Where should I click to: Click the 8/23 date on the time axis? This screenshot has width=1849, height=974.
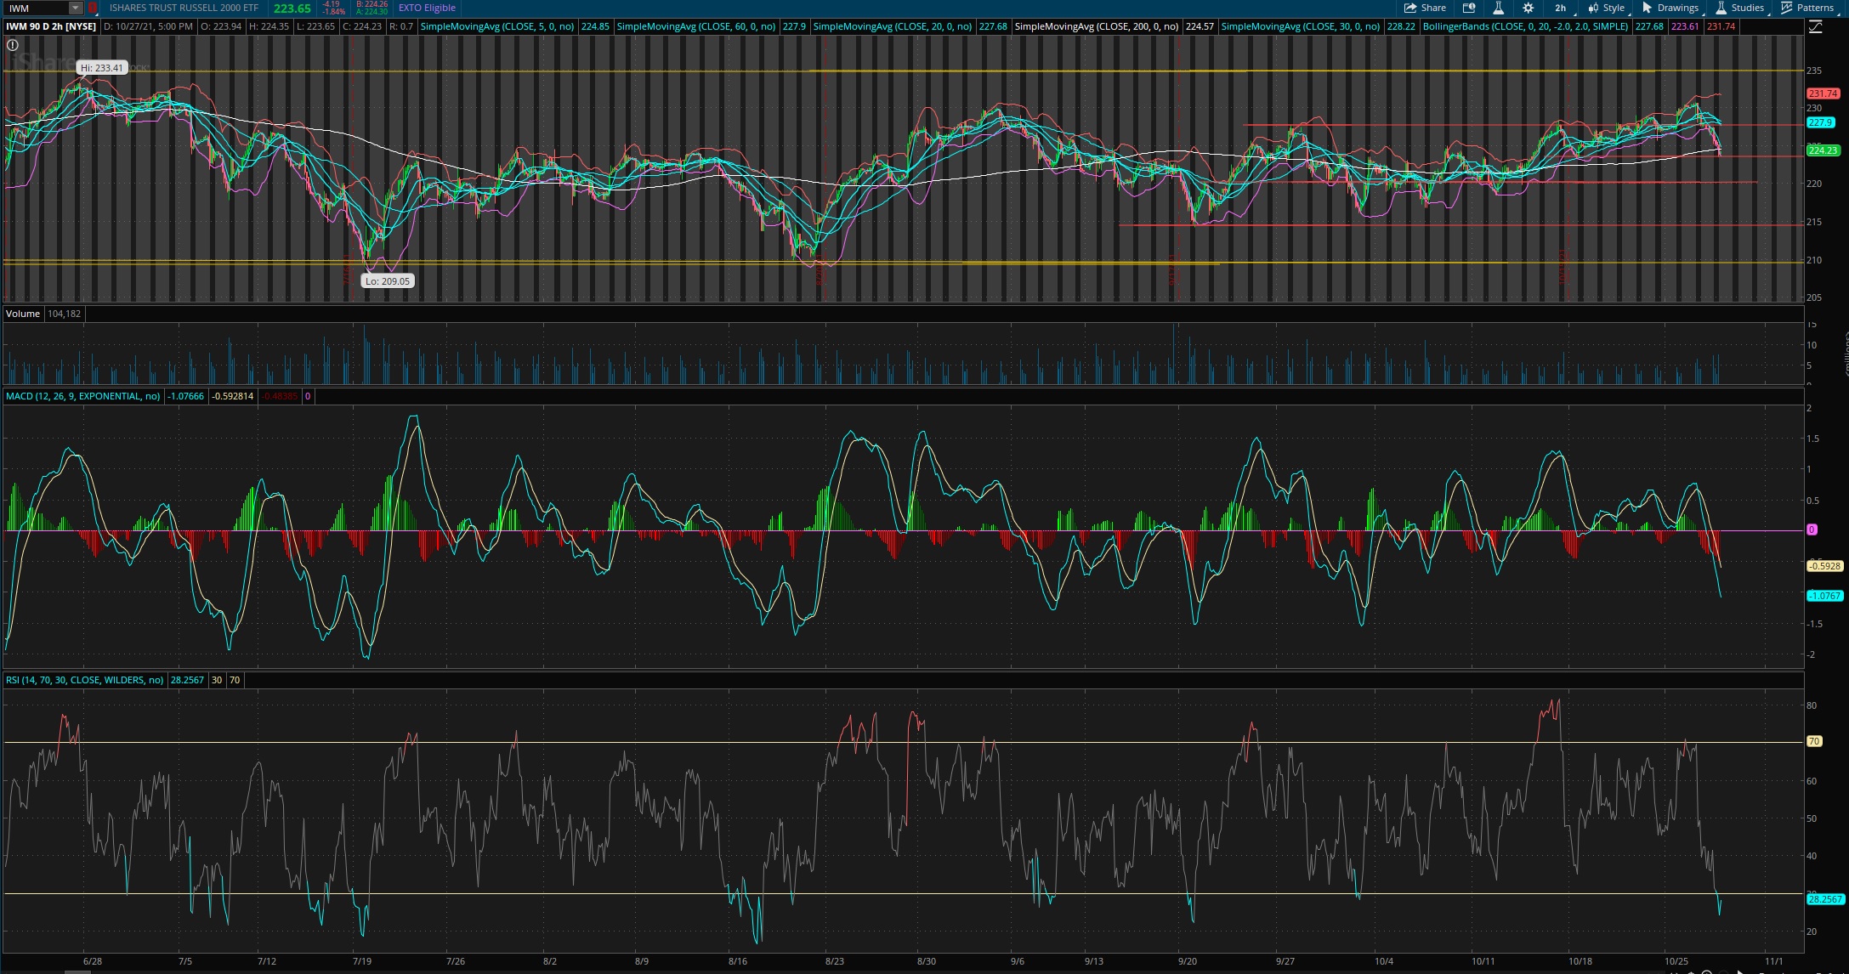click(x=835, y=961)
